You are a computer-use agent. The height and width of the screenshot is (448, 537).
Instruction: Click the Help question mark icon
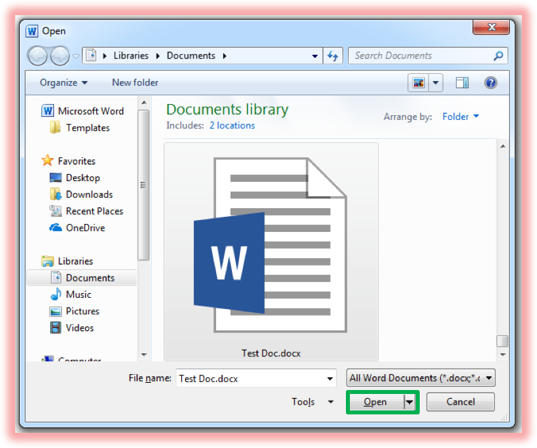pyautogui.click(x=490, y=82)
